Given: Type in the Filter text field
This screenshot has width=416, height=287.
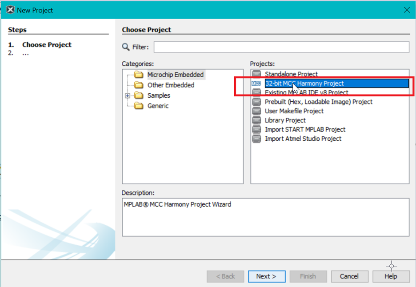Looking at the screenshot, I should [281, 47].
